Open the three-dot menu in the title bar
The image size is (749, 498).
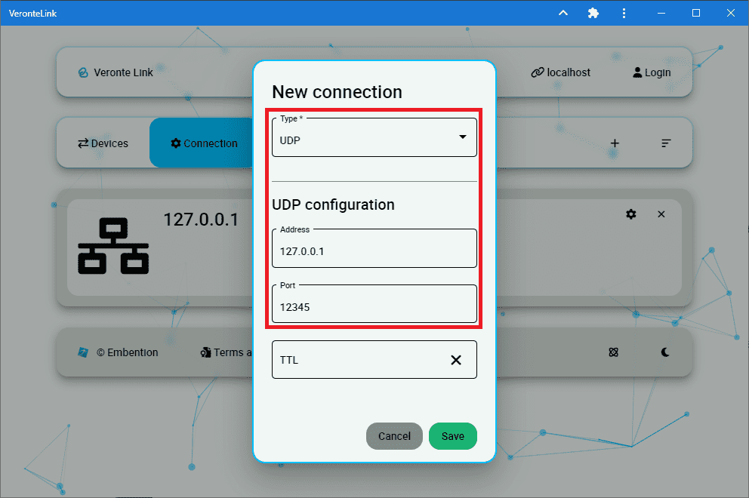(x=624, y=13)
